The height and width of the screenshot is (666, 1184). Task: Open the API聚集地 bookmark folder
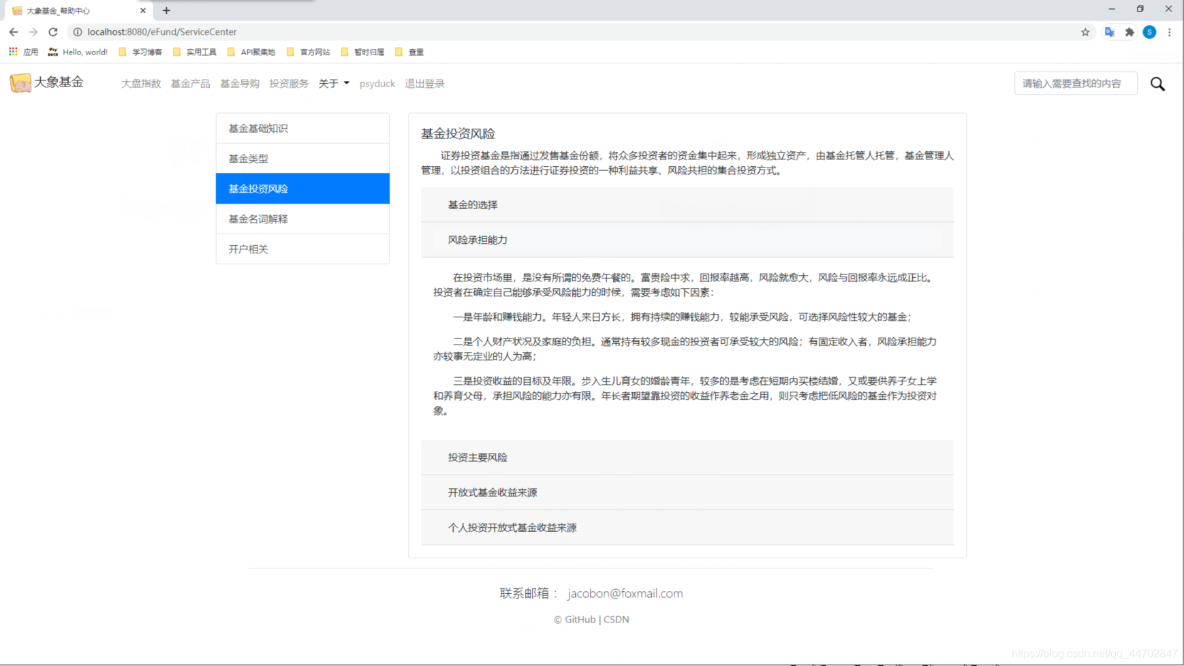(x=251, y=52)
